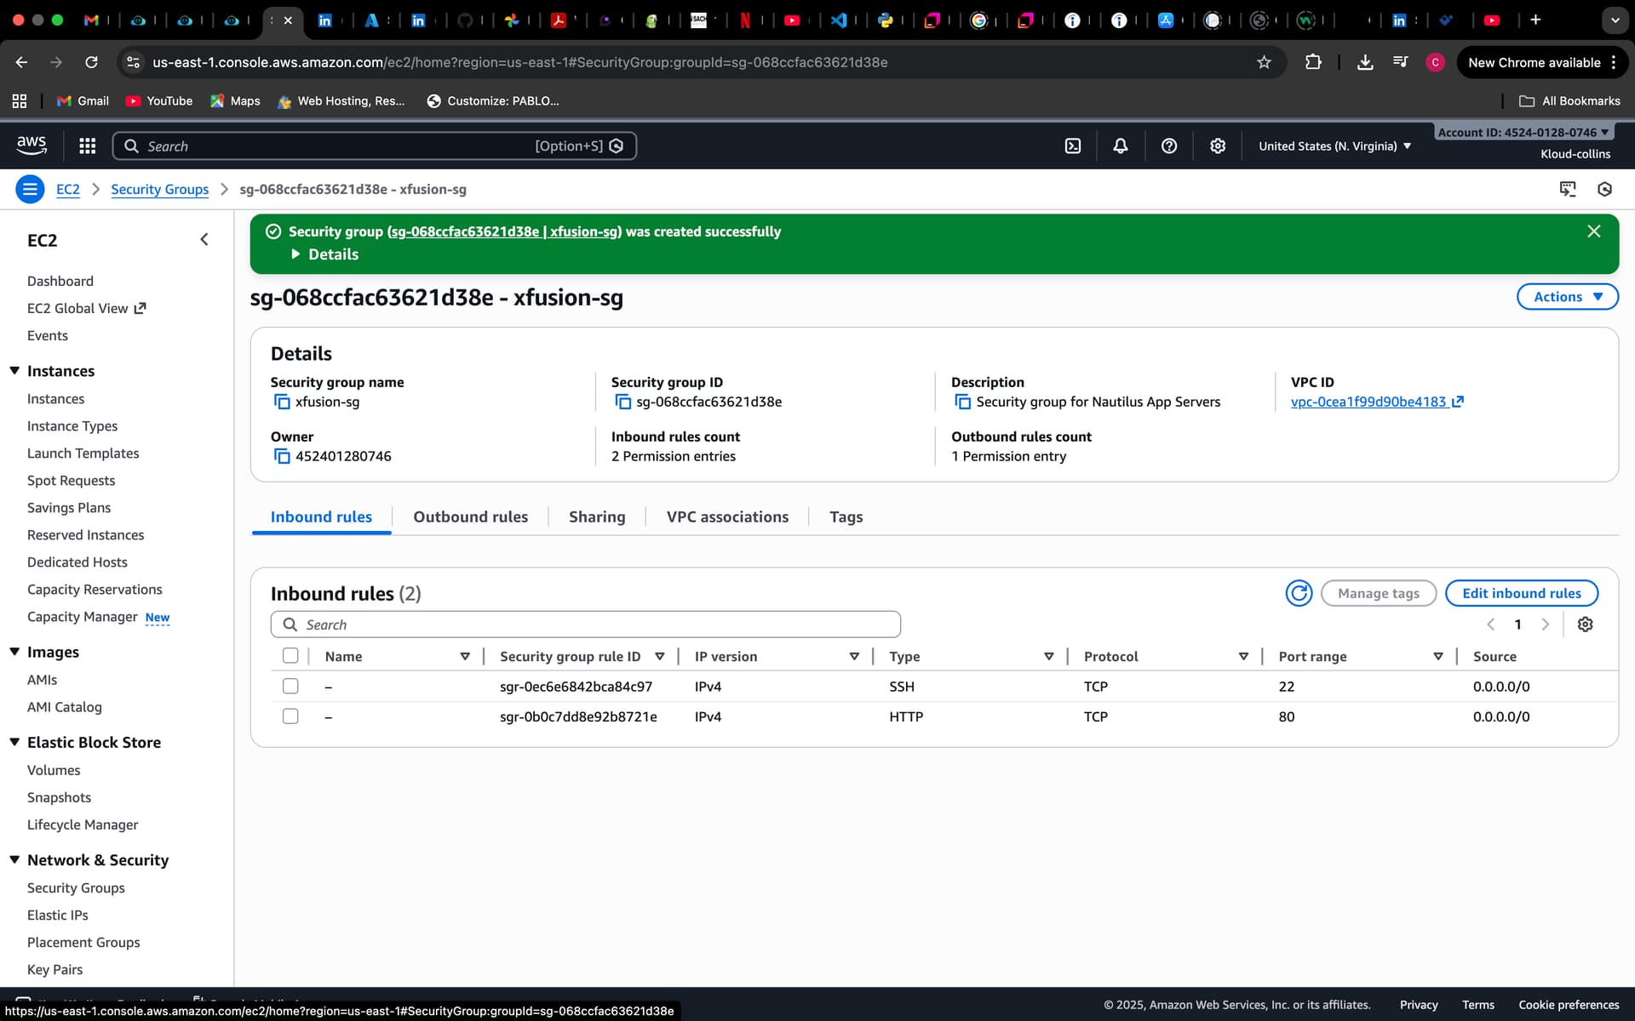
Task: Copy the security group name xfusion-sg
Action: [282, 402]
